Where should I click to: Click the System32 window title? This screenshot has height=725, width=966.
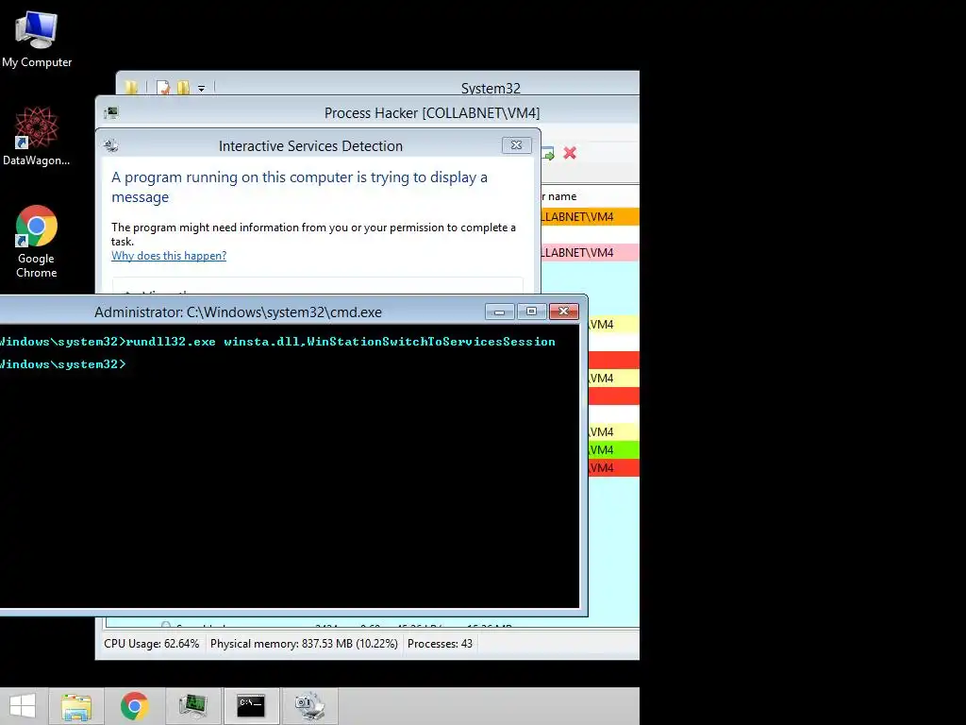[491, 89]
